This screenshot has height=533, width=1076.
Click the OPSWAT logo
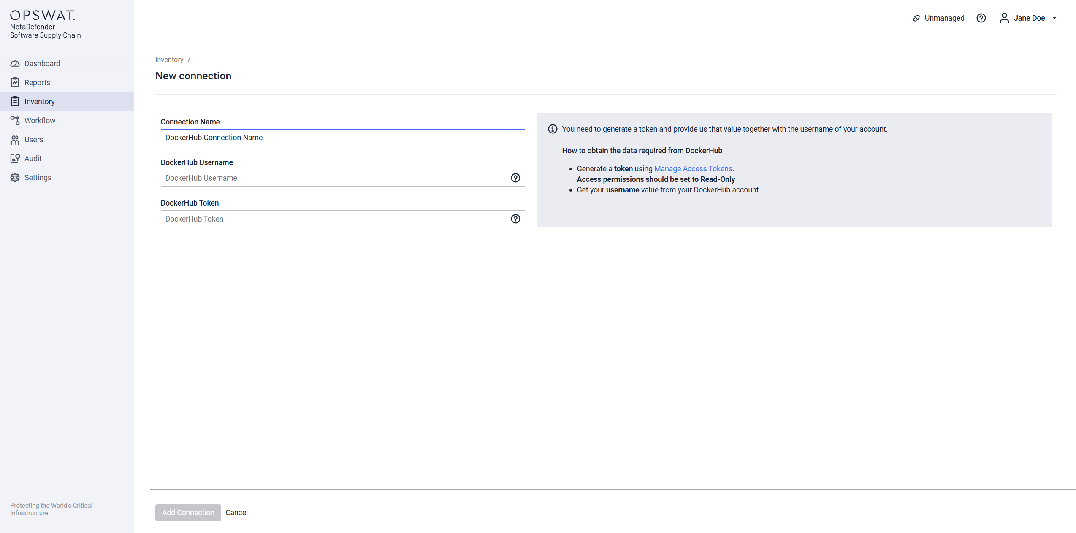[43, 16]
